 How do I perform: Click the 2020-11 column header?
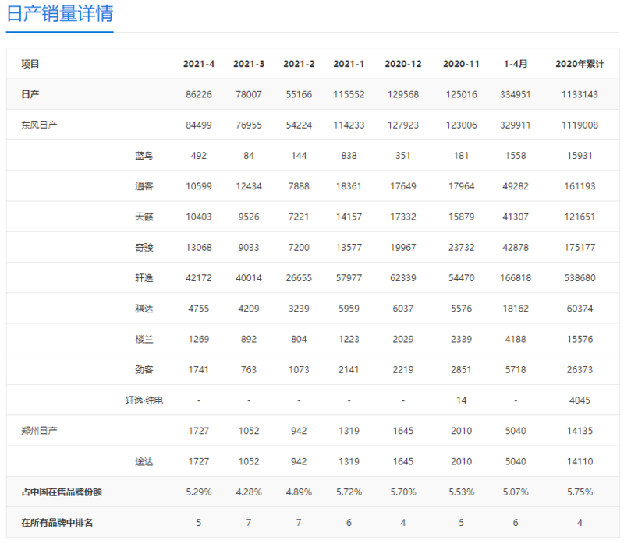pyautogui.click(x=461, y=64)
